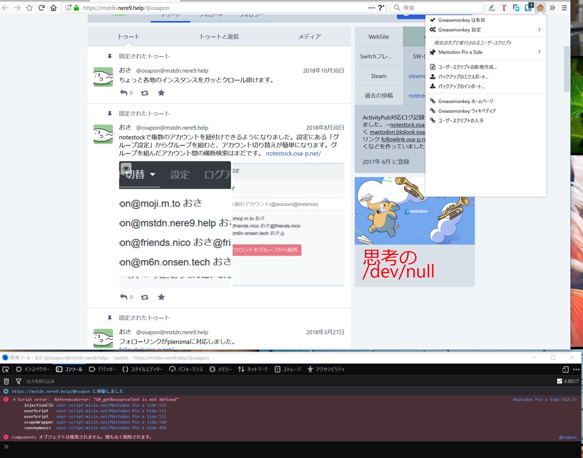Click the URL address field
Image resolution: width=583 pixels, height=458 pixels.
[x=223, y=8]
